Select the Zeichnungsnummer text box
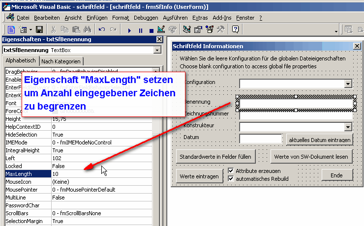The width and height of the screenshot is (364, 226). (296, 115)
